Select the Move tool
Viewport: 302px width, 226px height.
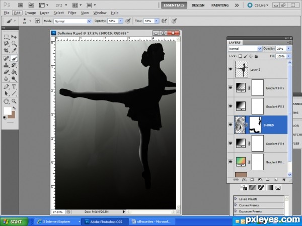point(14,37)
